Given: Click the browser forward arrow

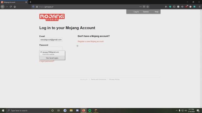Looking at the screenshot, I should (x=7, y=7).
